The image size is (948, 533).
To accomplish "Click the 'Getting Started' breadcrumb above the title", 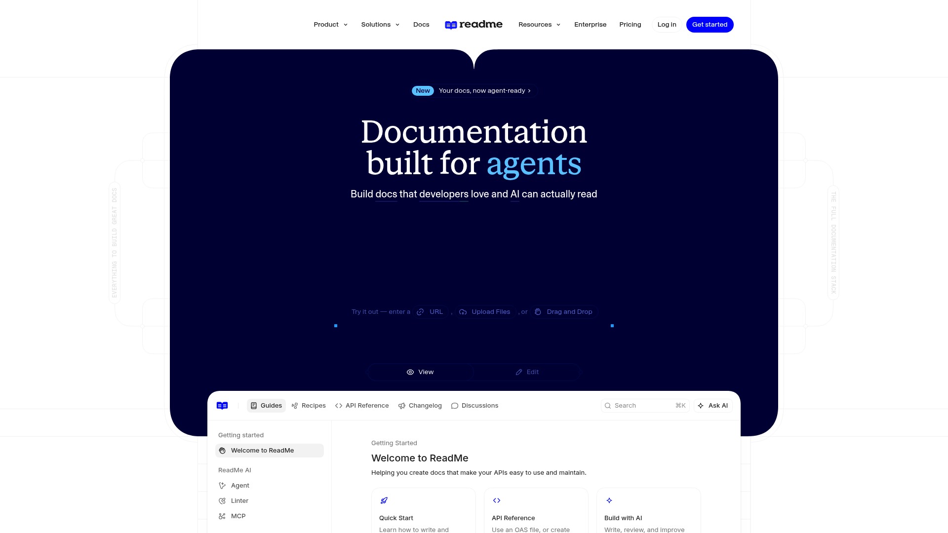I will click(x=394, y=443).
